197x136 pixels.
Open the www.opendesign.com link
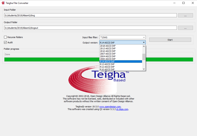110,107
